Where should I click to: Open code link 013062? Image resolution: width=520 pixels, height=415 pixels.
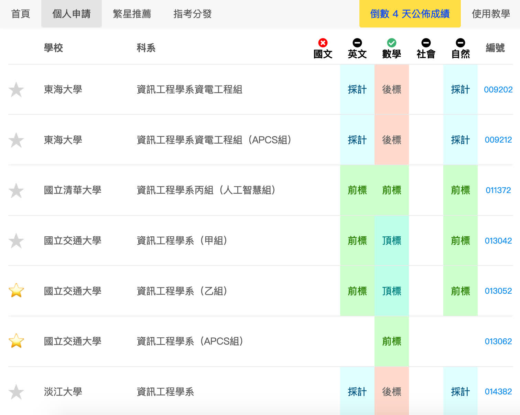click(498, 341)
